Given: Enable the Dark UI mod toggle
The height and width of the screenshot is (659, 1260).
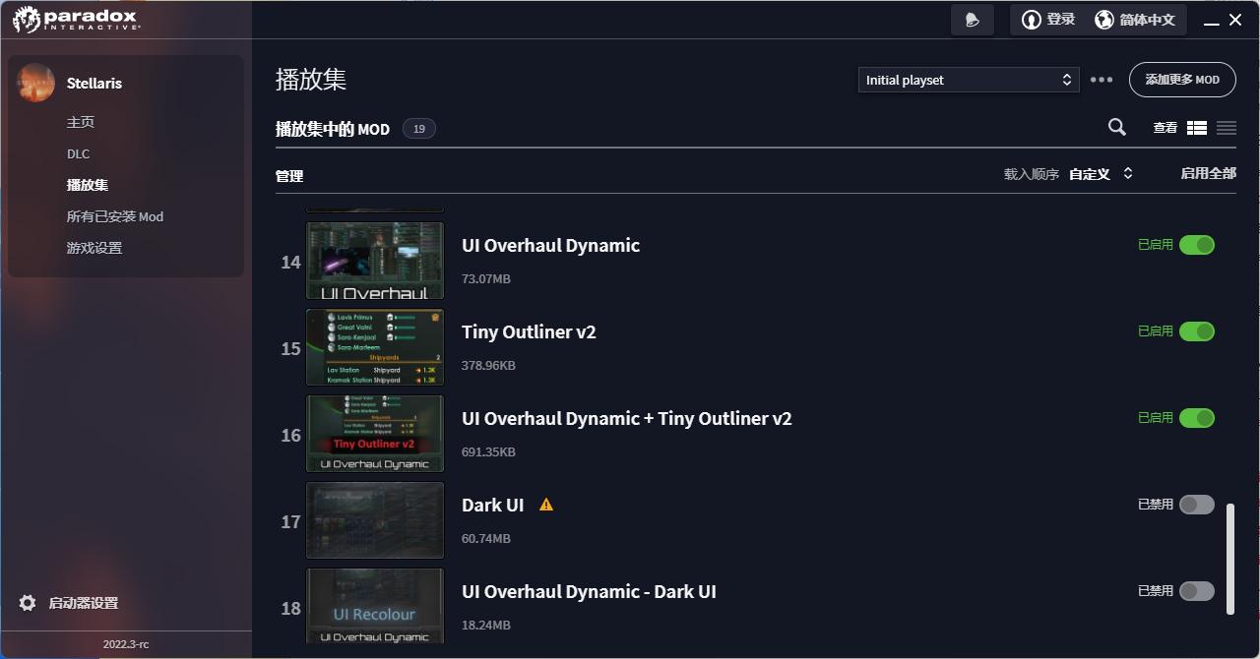Looking at the screenshot, I should click(x=1197, y=505).
